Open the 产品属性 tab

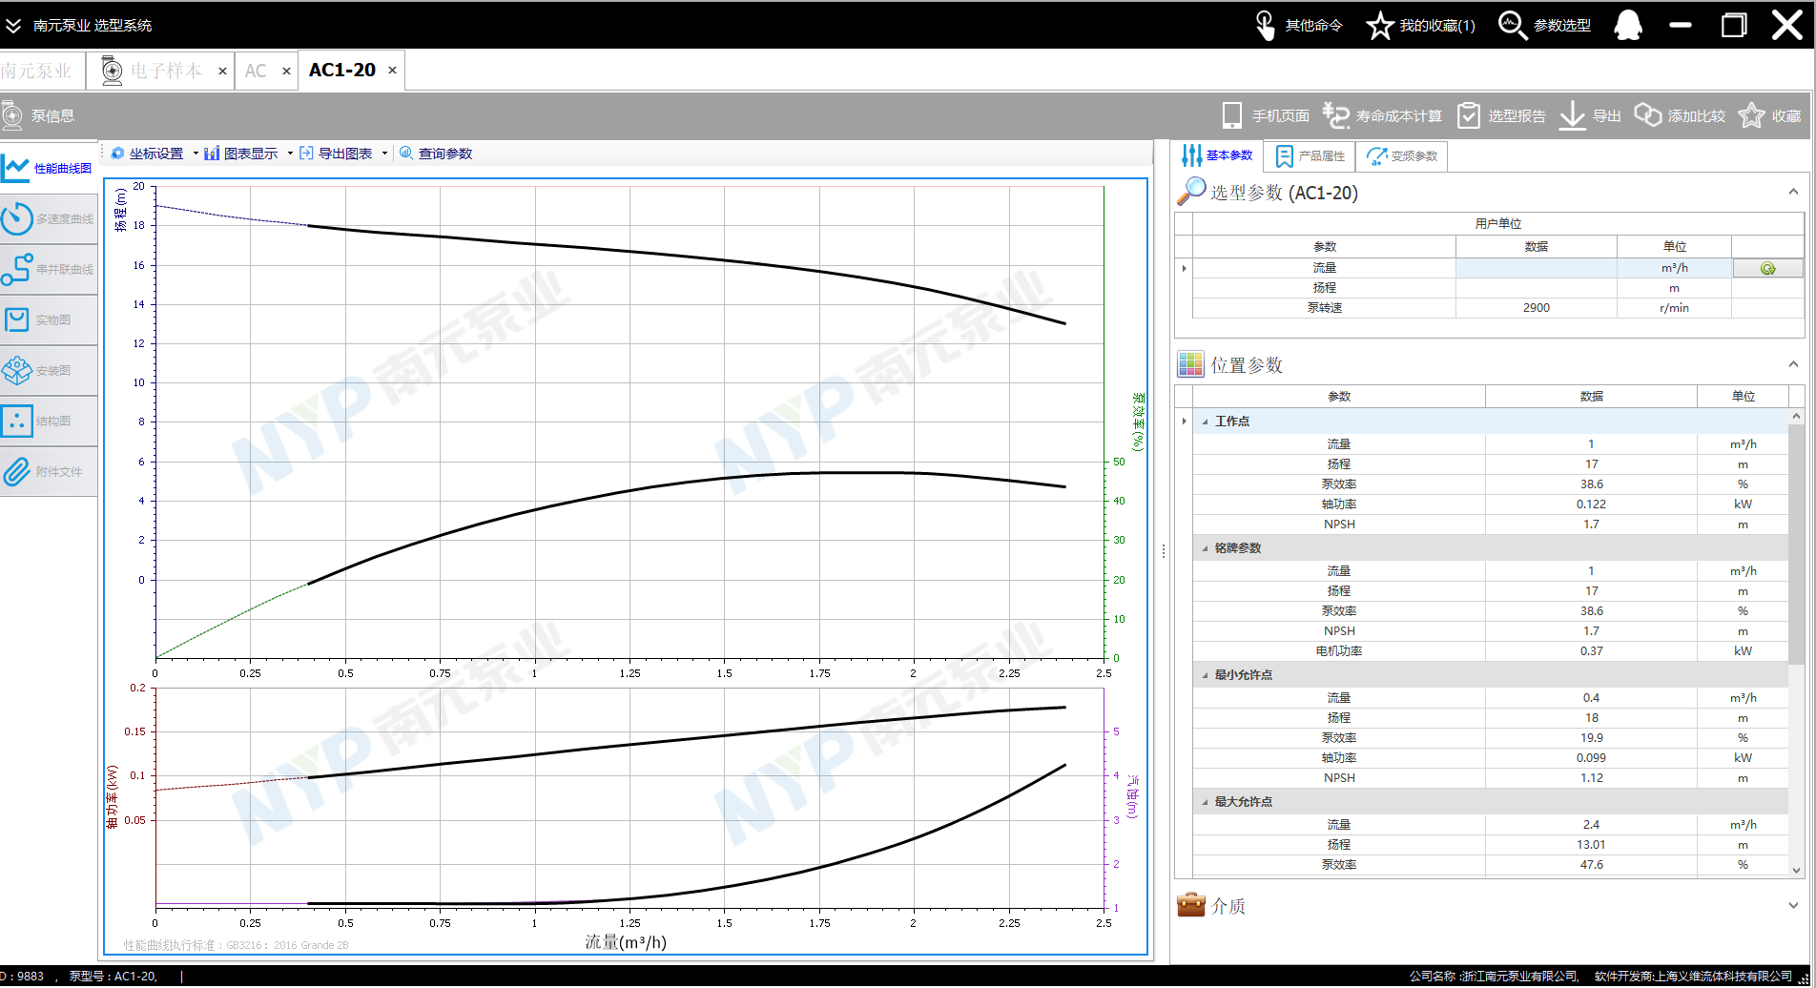(1311, 156)
